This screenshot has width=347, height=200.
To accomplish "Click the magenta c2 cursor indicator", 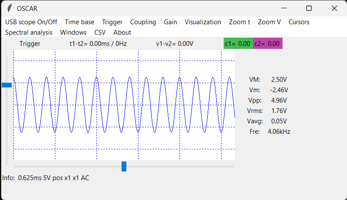I will pyautogui.click(x=268, y=43).
